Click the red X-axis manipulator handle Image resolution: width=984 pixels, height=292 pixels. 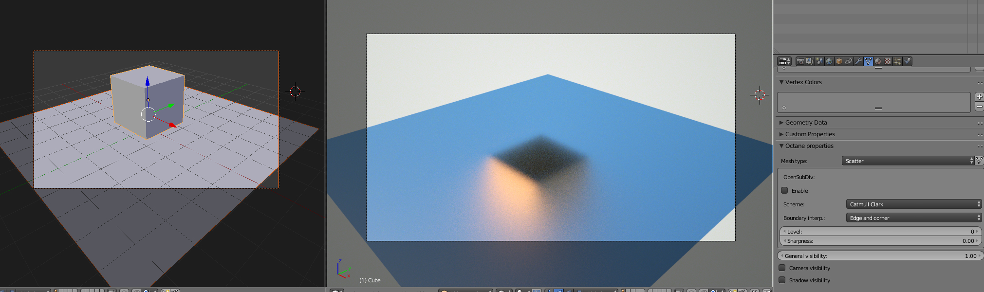(x=172, y=125)
